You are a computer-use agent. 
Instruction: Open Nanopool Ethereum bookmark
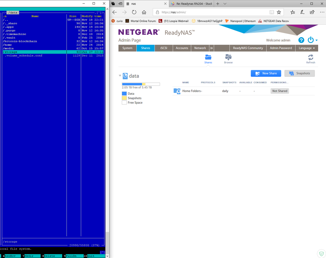click(241, 21)
